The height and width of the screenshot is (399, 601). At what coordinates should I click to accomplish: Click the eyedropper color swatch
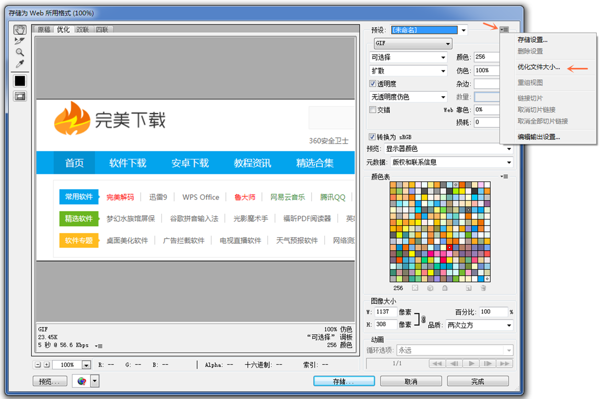coord(19,81)
